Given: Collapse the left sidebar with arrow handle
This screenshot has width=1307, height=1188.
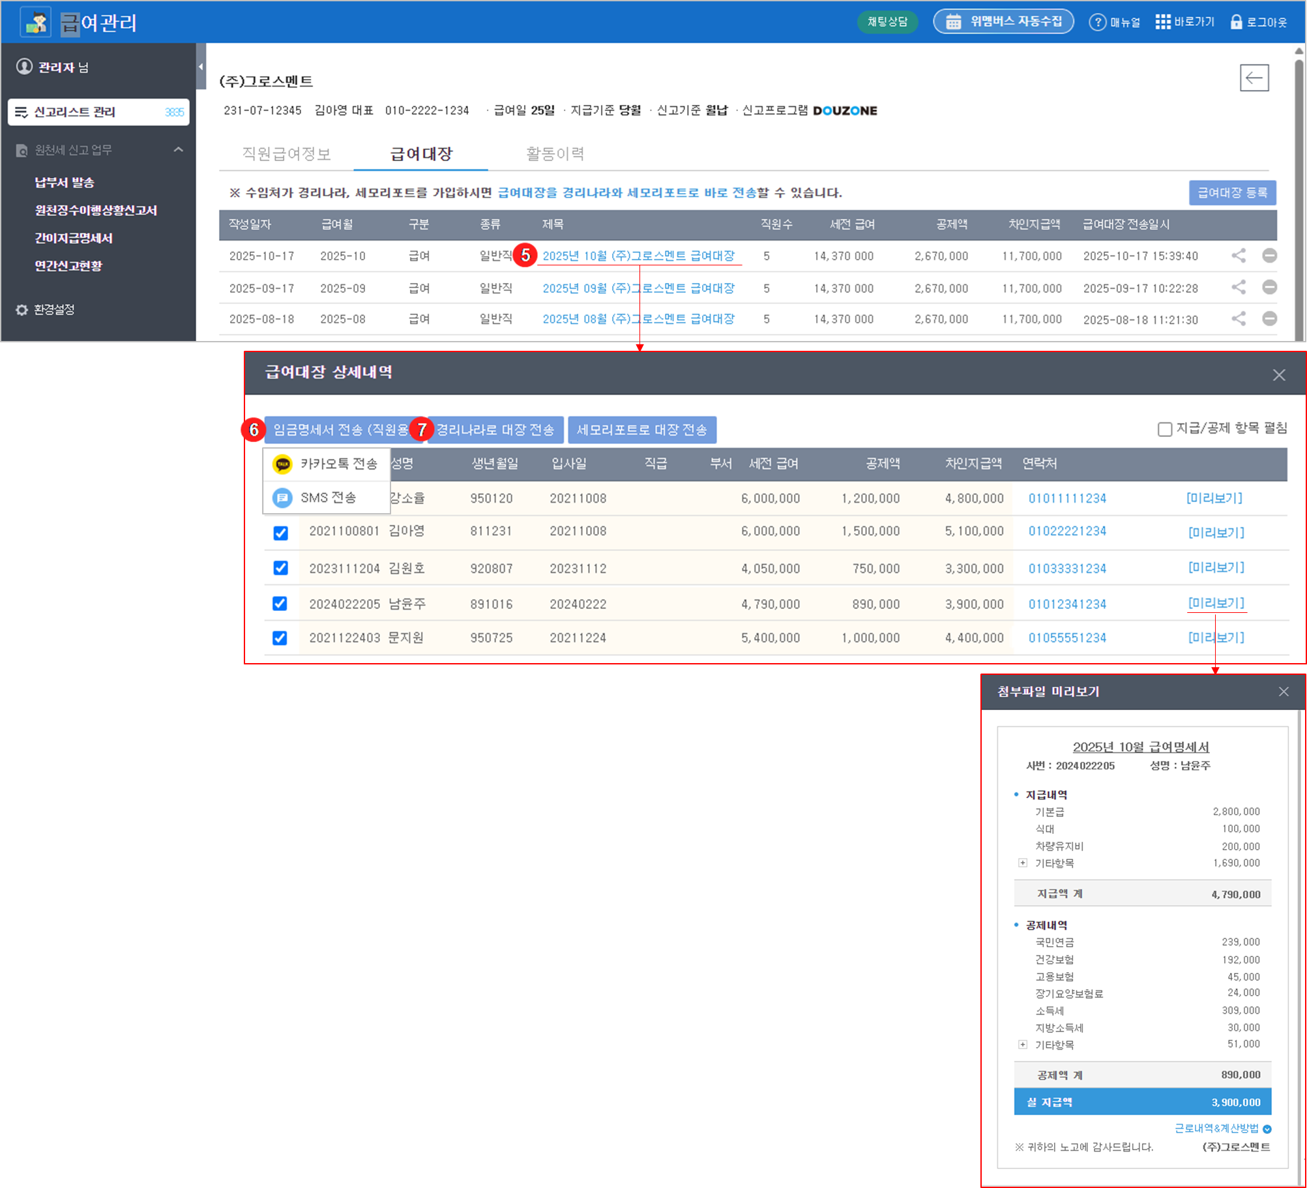Looking at the screenshot, I should click(x=201, y=67).
